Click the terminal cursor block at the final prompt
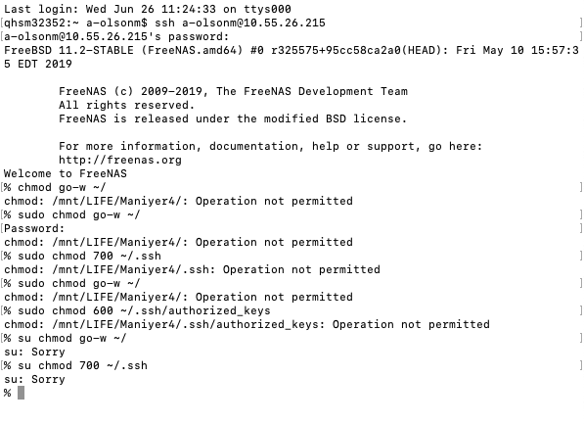This screenshot has width=584, height=424. pyautogui.click(x=21, y=393)
